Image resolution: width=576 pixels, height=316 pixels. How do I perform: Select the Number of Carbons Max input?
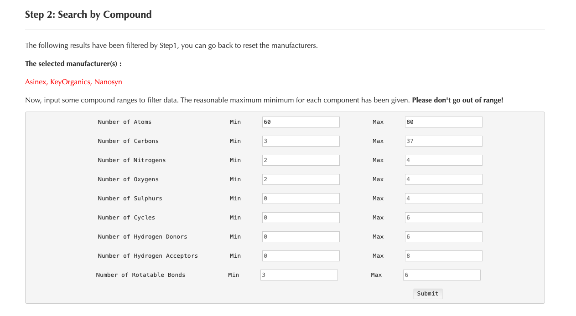pyautogui.click(x=443, y=141)
